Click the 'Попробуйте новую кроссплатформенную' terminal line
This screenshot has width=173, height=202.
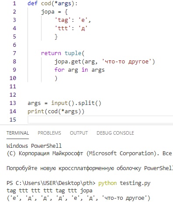pyautogui.click(x=90, y=168)
